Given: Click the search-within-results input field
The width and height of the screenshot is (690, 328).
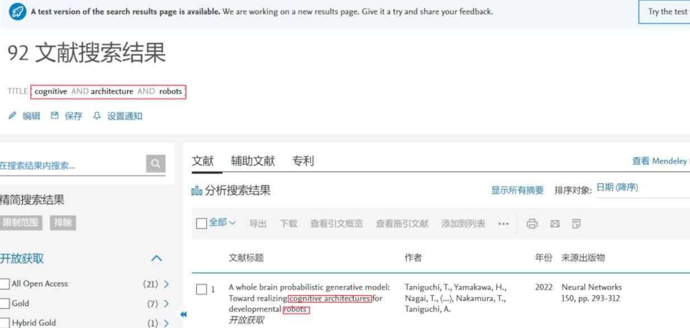Looking at the screenshot, I should pyautogui.click(x=73, y=163).
